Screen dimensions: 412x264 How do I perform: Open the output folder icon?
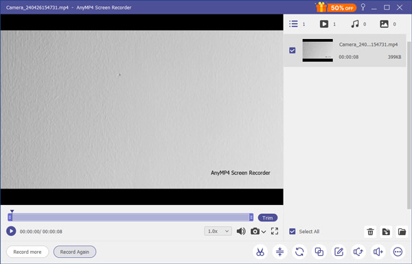pyautogui.click(x=402, y=232)
